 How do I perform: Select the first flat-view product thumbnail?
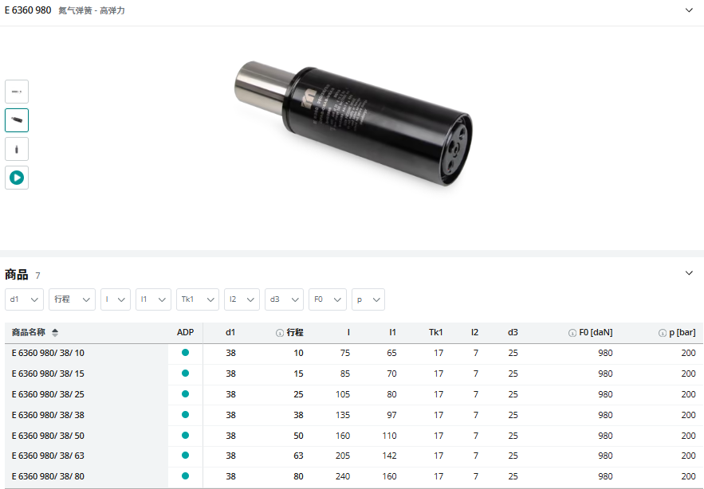point(17,92)
